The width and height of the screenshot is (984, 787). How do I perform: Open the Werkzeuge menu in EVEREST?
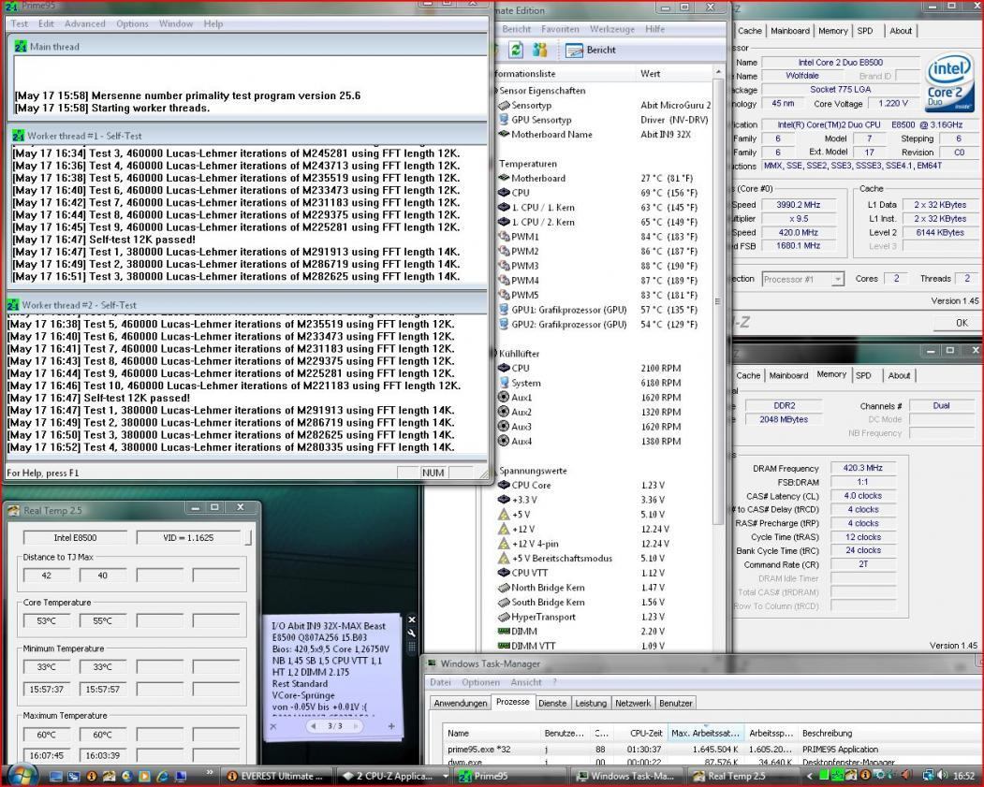pos(612,29)
